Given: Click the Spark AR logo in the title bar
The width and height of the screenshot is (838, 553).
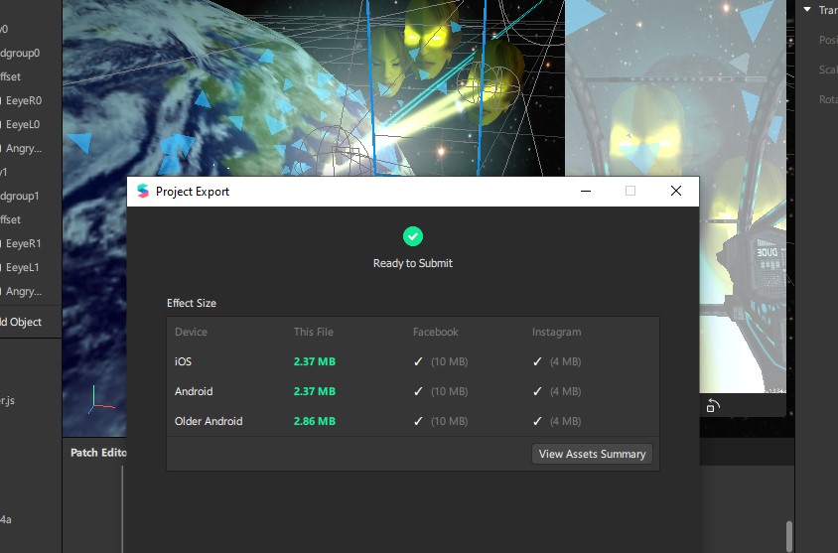Looking at the screenshot, I should pyautogui.click(x=143, y=191).
